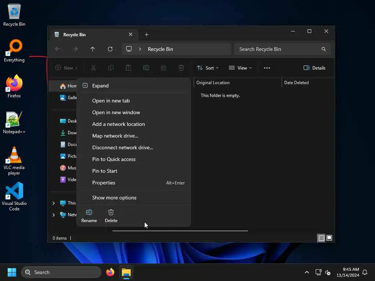The image size is (375, 281).
Task: Switch to large thumbnails view icon
Action: [329, 238]
